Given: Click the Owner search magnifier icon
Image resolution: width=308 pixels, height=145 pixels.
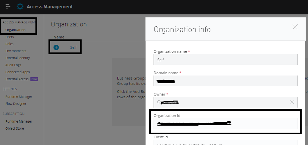Looking at the screenshot, I should [x=159, y=102].
